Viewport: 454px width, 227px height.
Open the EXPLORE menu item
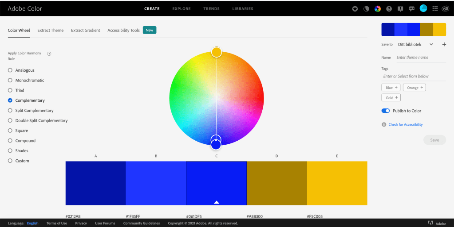pos(182,8)
